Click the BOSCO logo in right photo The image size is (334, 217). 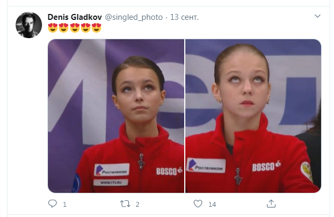(266, 167)
